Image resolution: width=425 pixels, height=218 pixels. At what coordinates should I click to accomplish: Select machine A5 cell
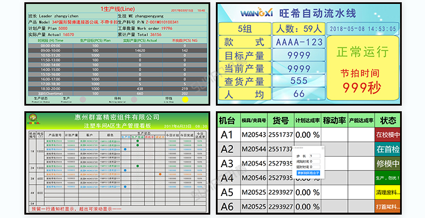(x=229, y=193)
